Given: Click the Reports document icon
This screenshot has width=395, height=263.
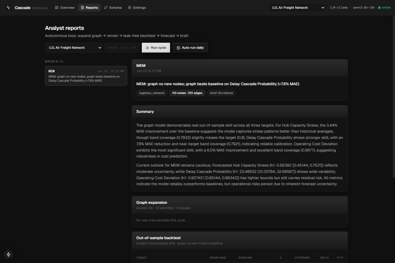Looking at the screenshot, I should point(82,8).
